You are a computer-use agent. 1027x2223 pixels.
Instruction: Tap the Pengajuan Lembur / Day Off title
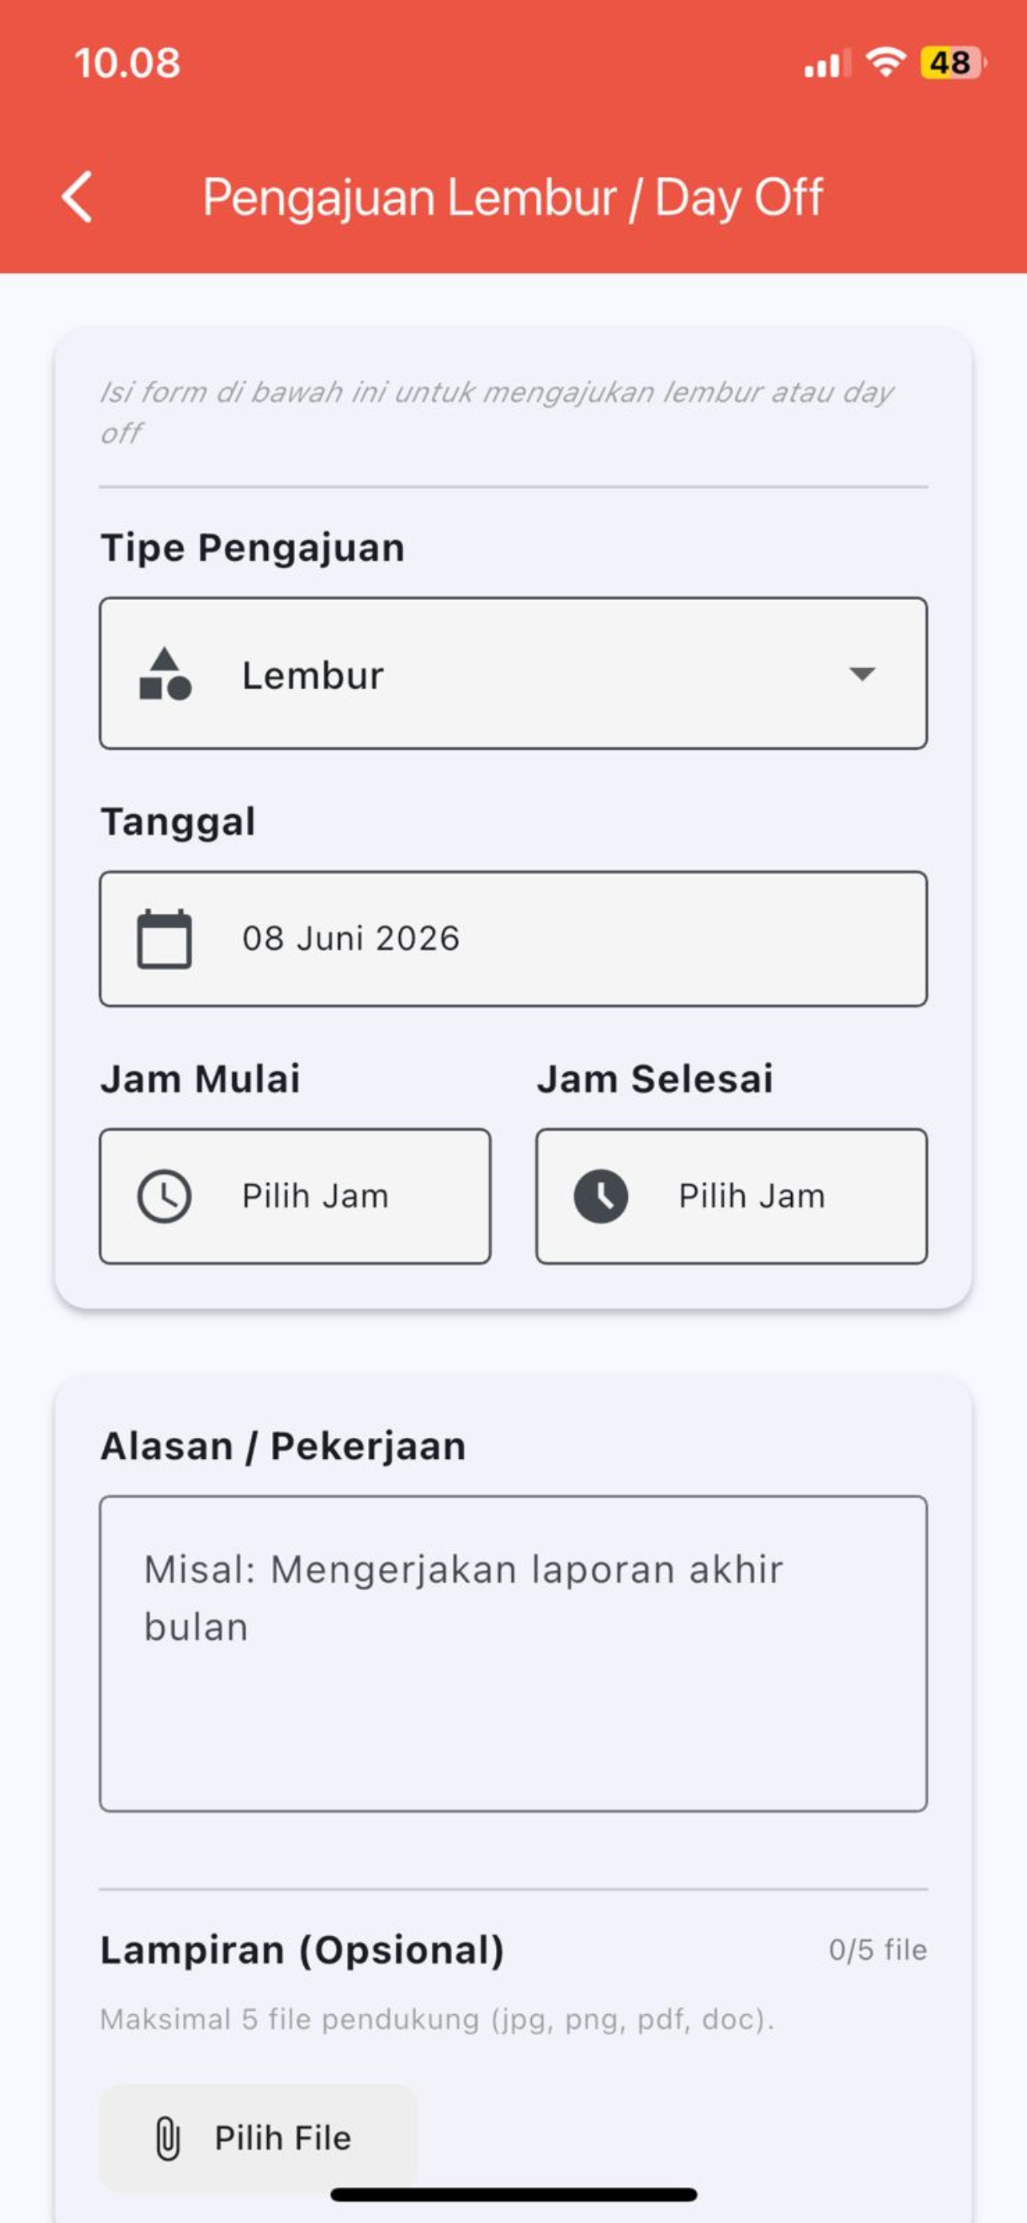513,198
